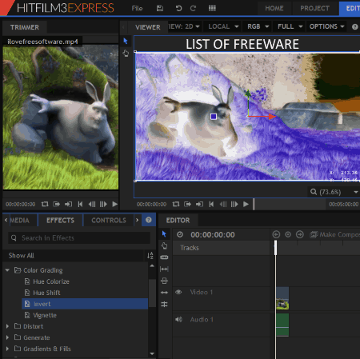Toggle loop playback in the viewer
Image resolution: width=360 pixels, height=359 pixels.
click(x=176, y=204)
